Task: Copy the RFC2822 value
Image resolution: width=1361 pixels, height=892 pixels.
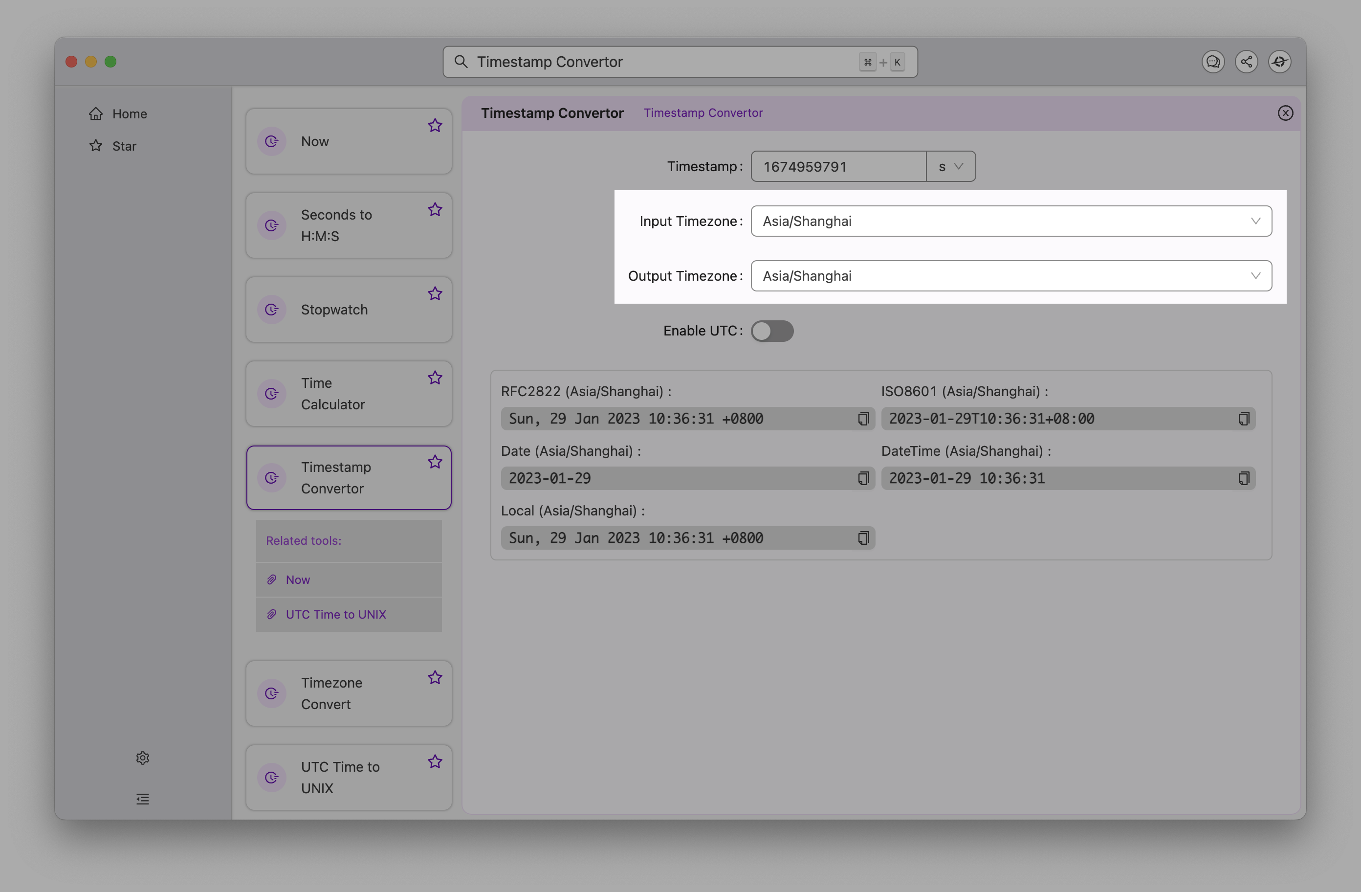Action: (x=863, y=419)
